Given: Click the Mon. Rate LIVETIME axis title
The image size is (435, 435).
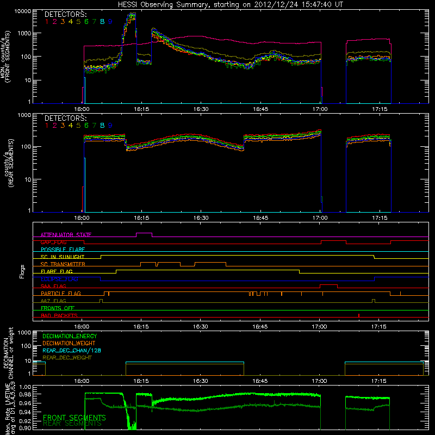Looking at the screenshot, I should coord(10,408).
